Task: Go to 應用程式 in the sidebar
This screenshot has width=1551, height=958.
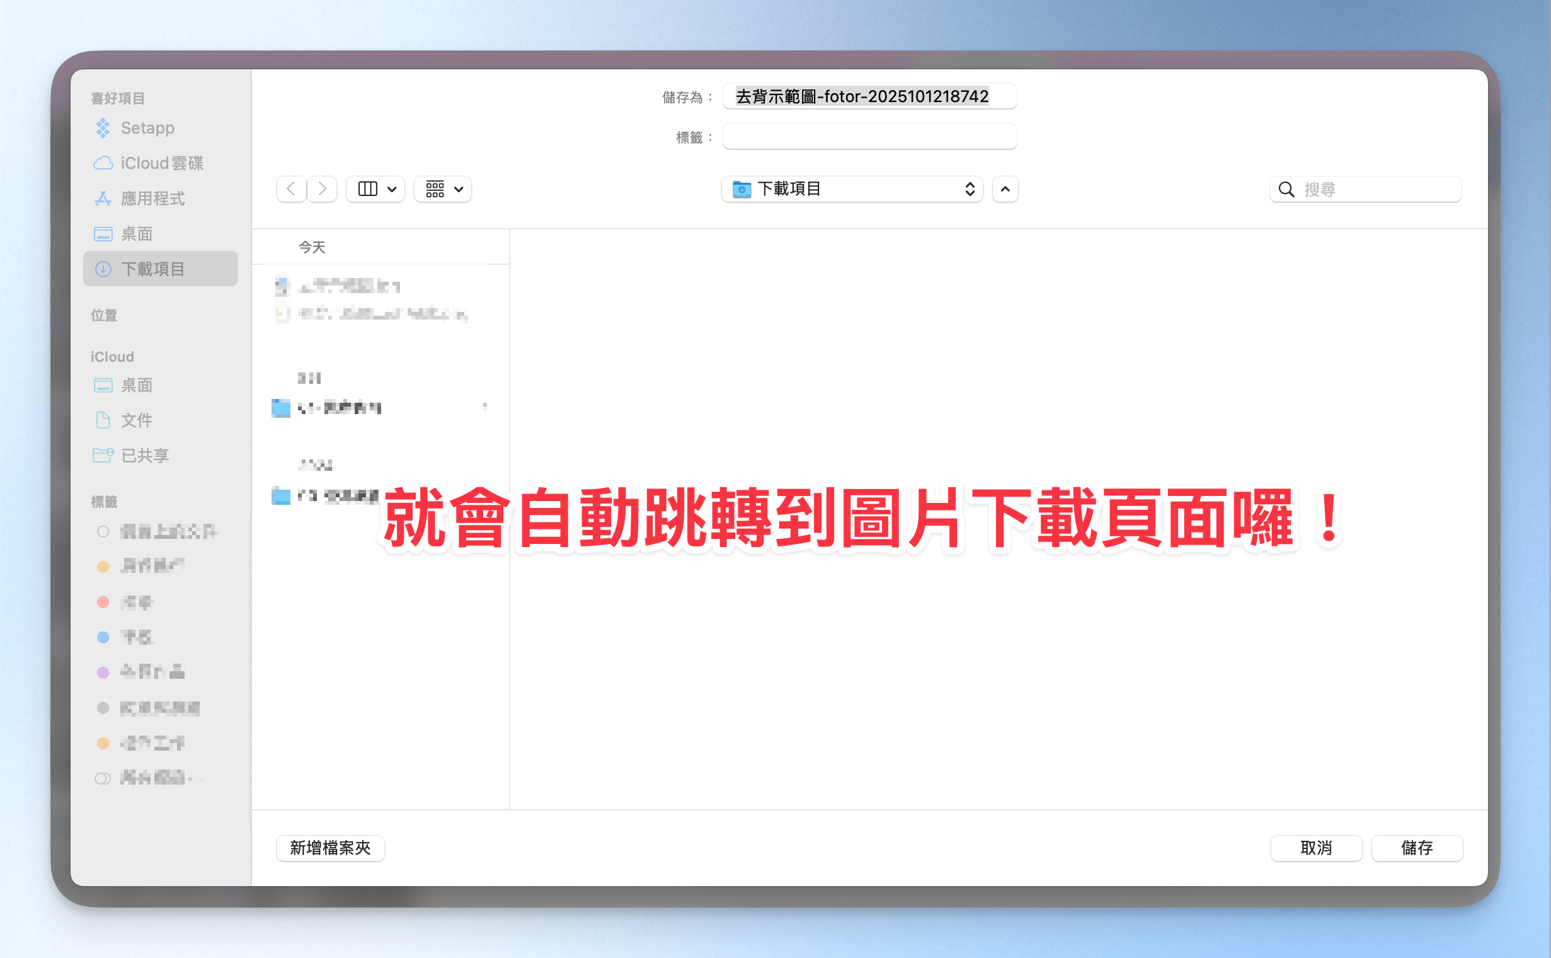Action: coord(152,199)
